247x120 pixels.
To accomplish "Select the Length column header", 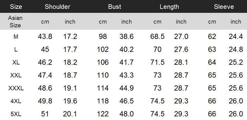I will point(169,7).
